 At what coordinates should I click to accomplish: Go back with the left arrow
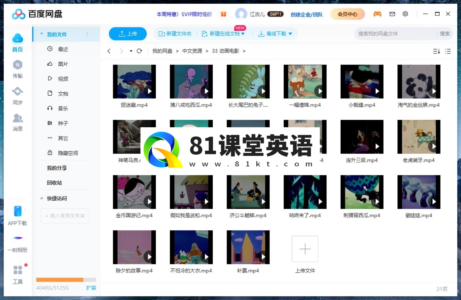pyautogui.click(x=109, y=51)
